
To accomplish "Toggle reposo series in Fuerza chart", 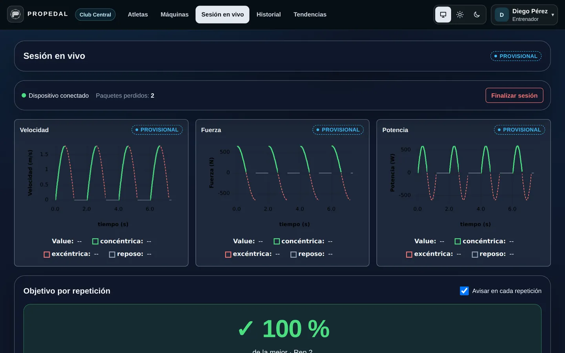I will [x=312, y=254].
